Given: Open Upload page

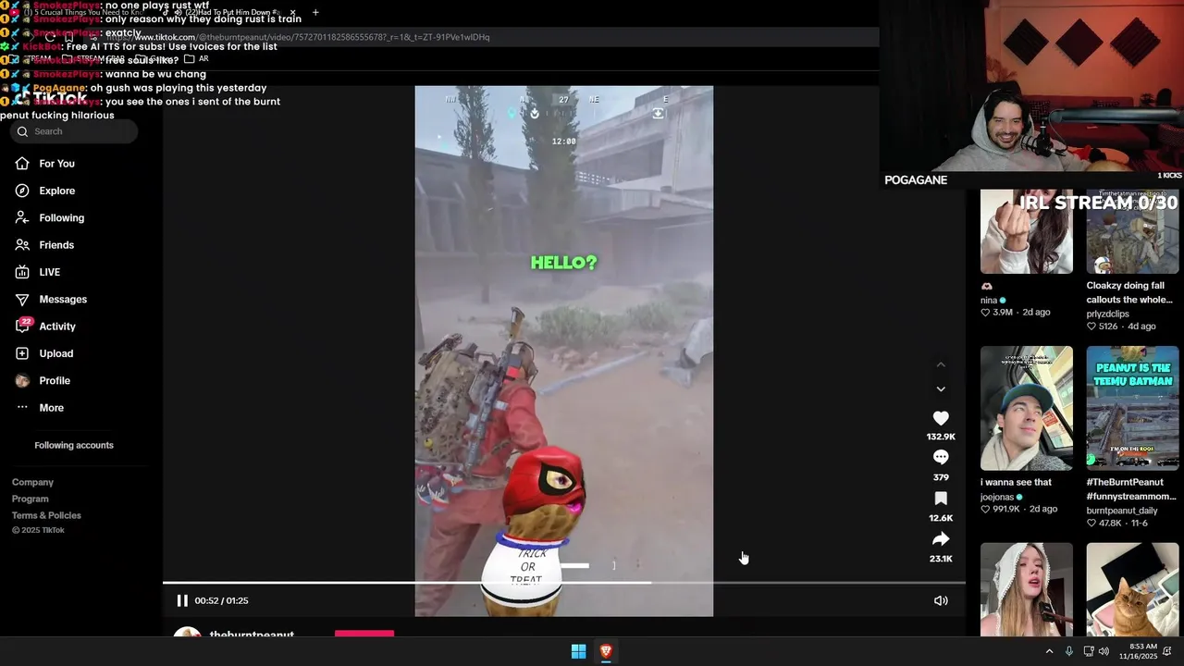Looking at the screenshot, I should [55, 353].
